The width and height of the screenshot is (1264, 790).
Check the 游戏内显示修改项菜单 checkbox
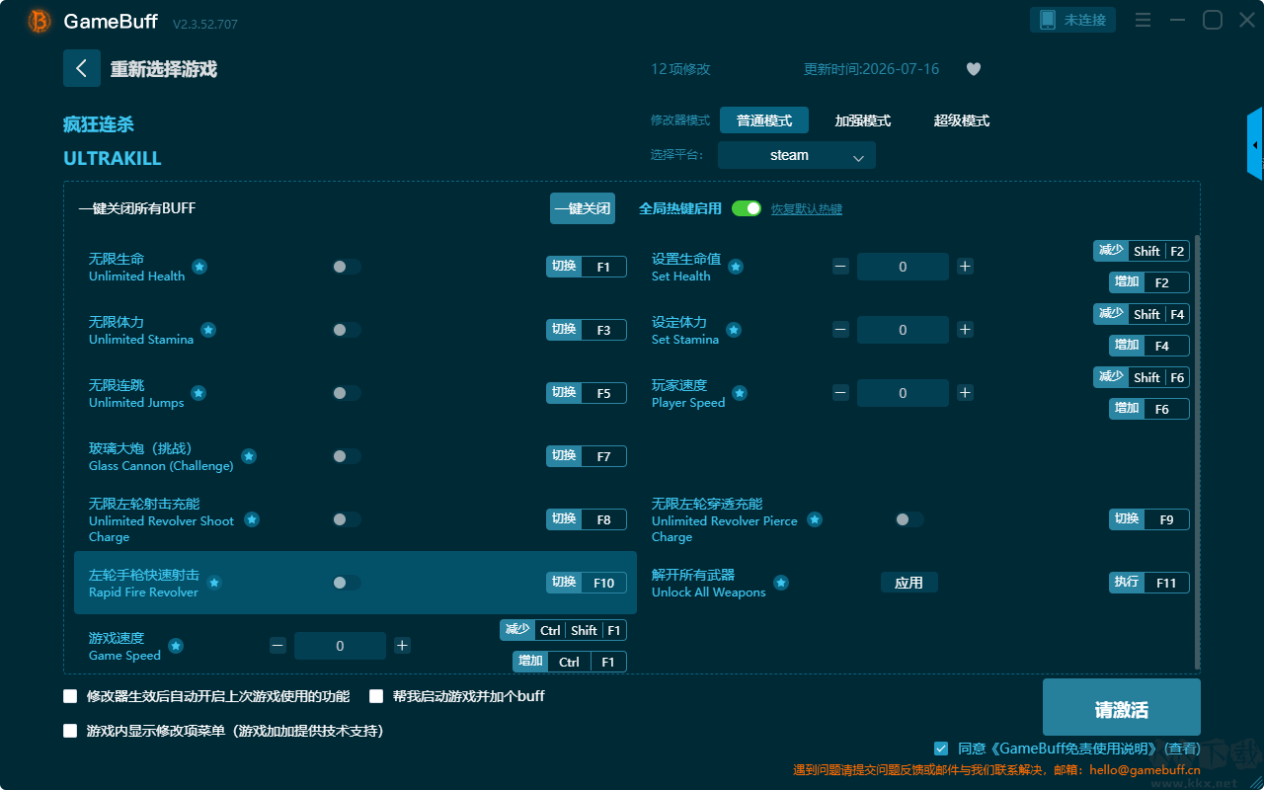[70, 731]
